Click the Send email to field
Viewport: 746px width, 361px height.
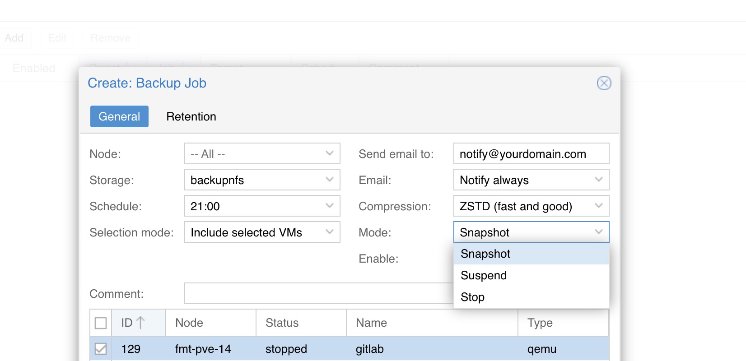[x=531, y=154]
